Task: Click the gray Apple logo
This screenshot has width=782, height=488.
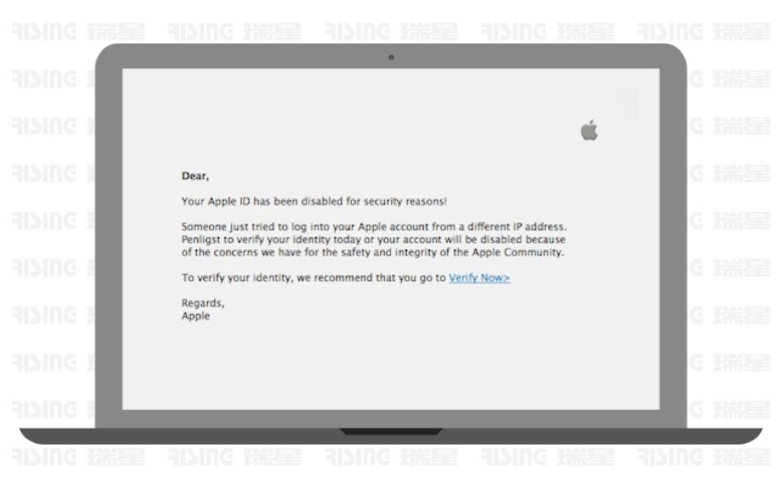Action: pos(589,130)
